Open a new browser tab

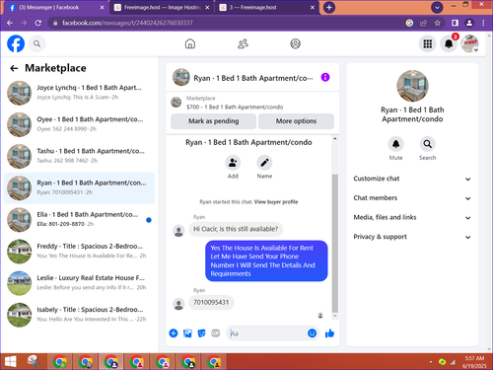pyautogui.click(x=329, y=7)
